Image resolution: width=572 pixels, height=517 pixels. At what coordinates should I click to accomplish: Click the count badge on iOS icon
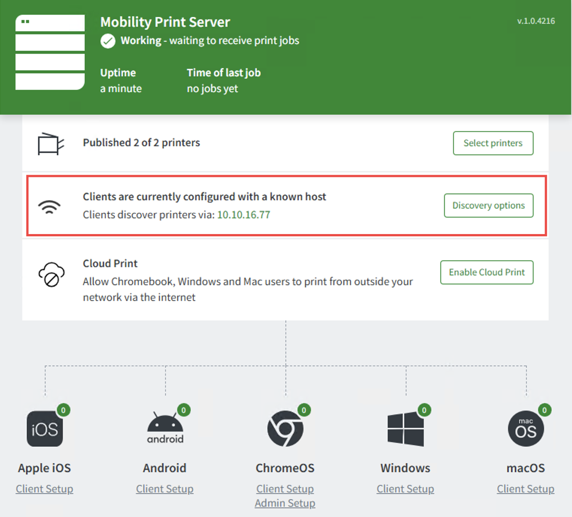64,410
